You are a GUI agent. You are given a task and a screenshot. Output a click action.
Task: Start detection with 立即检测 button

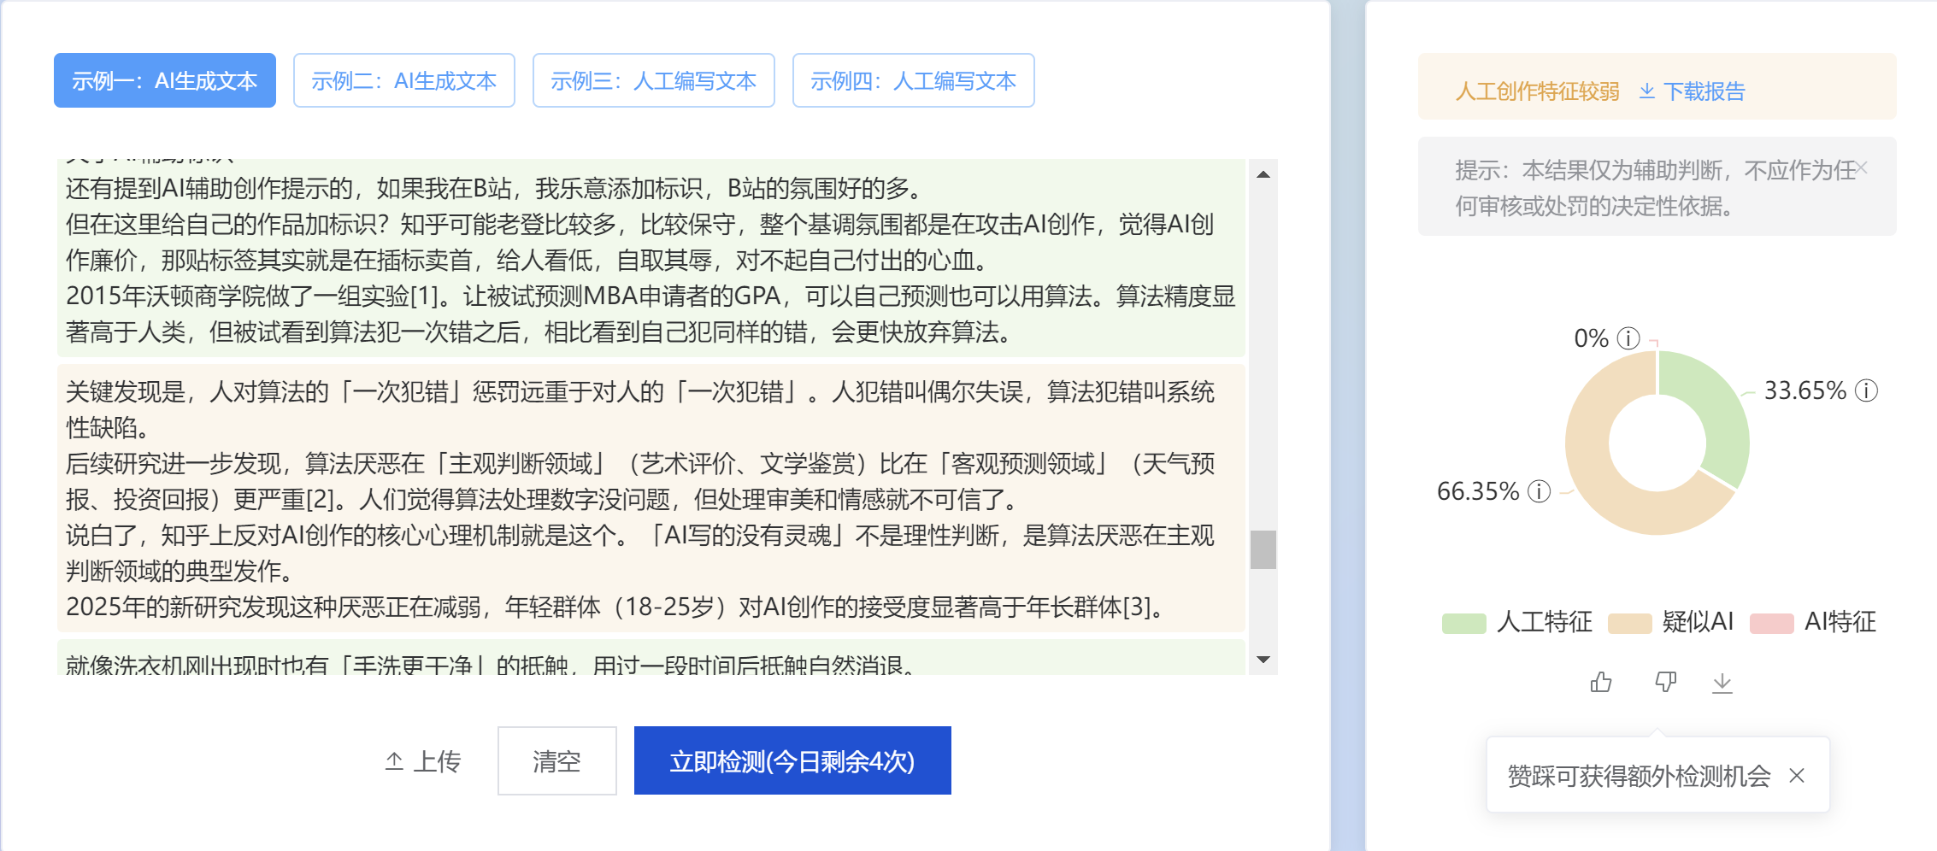[792, 760]
